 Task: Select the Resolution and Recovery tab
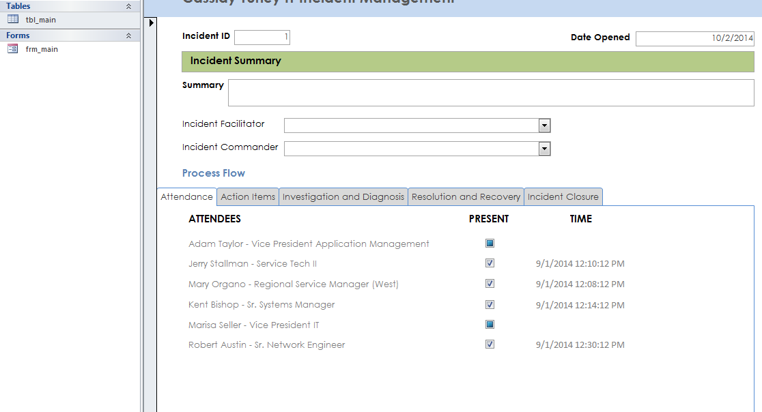[466, 197]
